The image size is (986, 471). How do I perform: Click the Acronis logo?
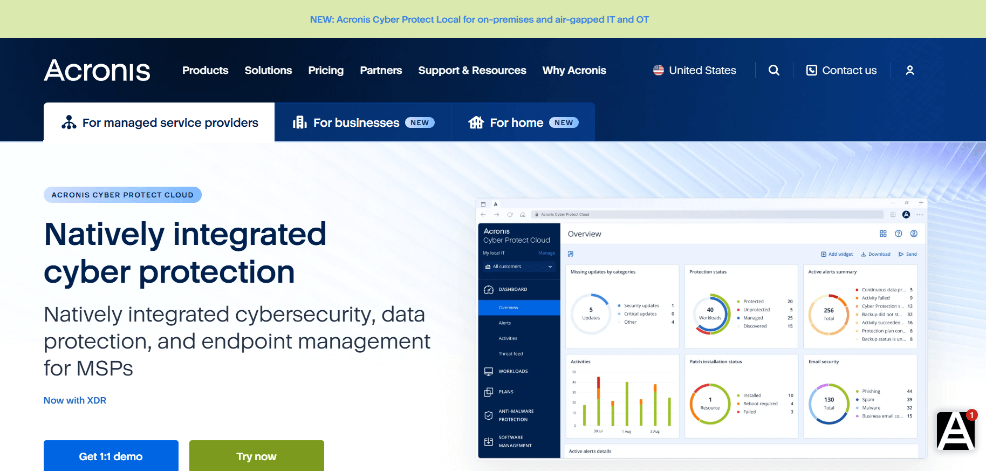click(97, 71)
